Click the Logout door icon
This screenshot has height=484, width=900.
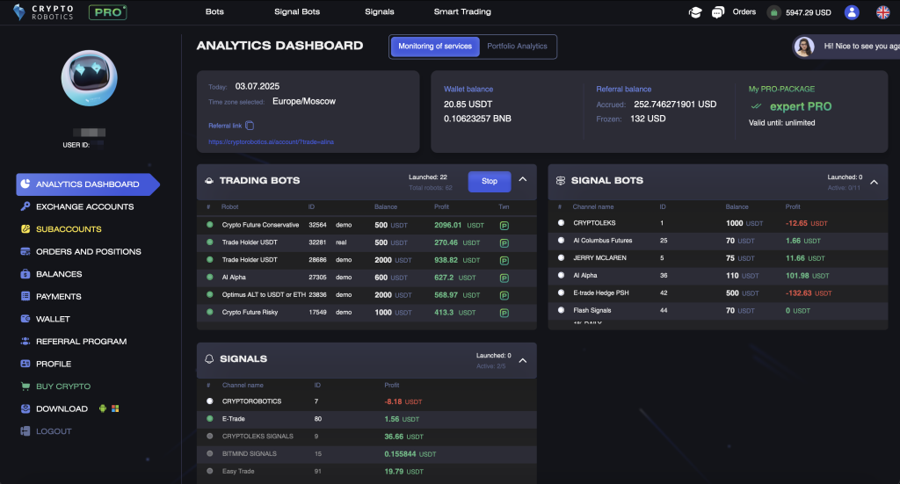coord(25,430)
